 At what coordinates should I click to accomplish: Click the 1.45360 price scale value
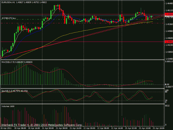169,24
